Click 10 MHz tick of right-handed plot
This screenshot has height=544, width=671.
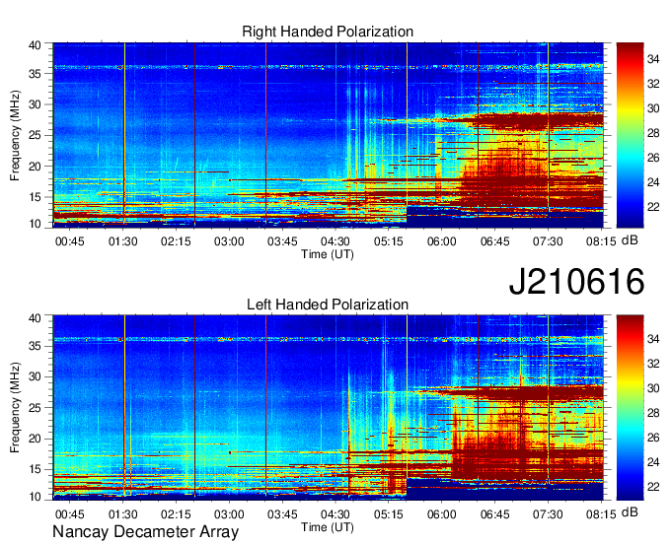pyautogui.click(x=35, y=224)
